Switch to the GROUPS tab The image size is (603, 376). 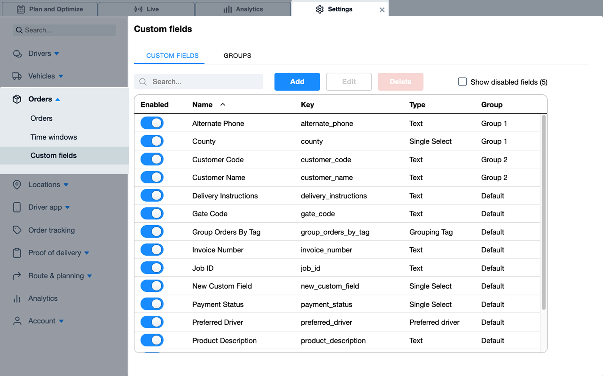(237, 55)
